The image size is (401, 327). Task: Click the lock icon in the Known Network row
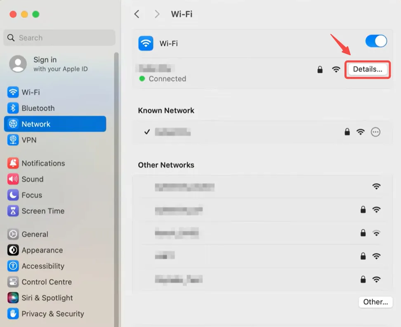347,132
